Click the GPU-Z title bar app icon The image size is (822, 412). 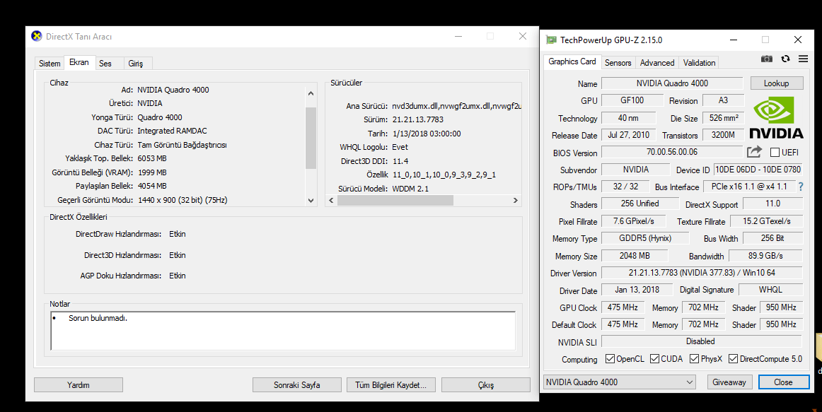[x=551, y=40]
